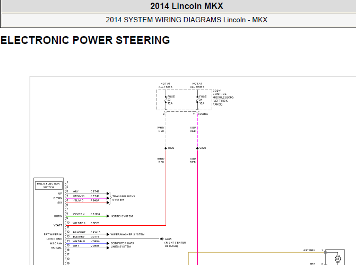356x265 pixels.
Task: Click the G205 ground symbol
Action: point(161,238)
